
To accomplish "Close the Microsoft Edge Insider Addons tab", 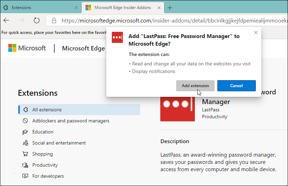I will (159, 8).
